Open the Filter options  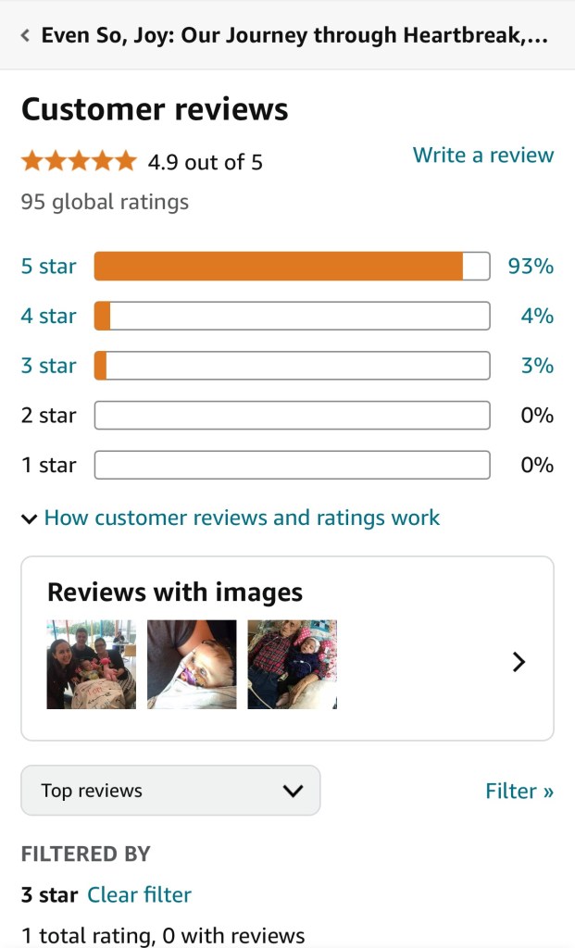[519, 791]
